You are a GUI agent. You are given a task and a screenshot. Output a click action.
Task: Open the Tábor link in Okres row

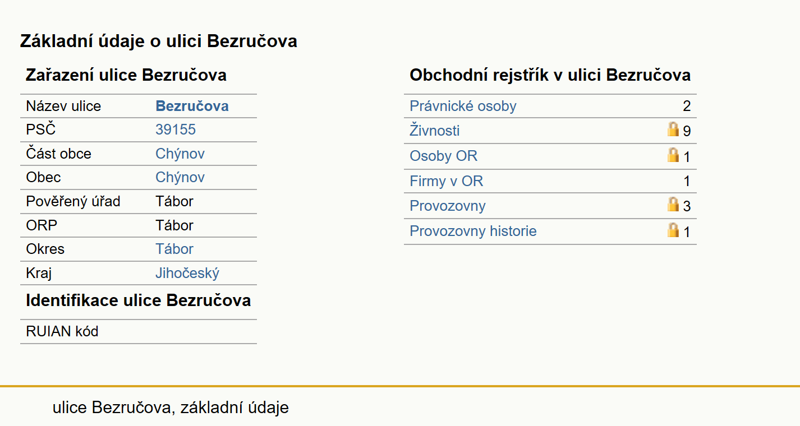point(174,249)
